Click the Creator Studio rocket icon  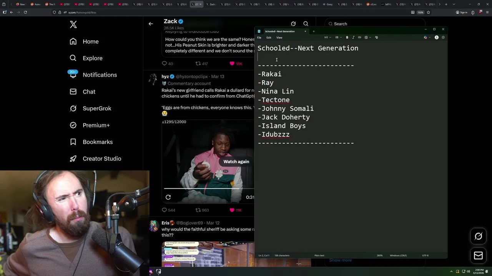coord(73,159)
